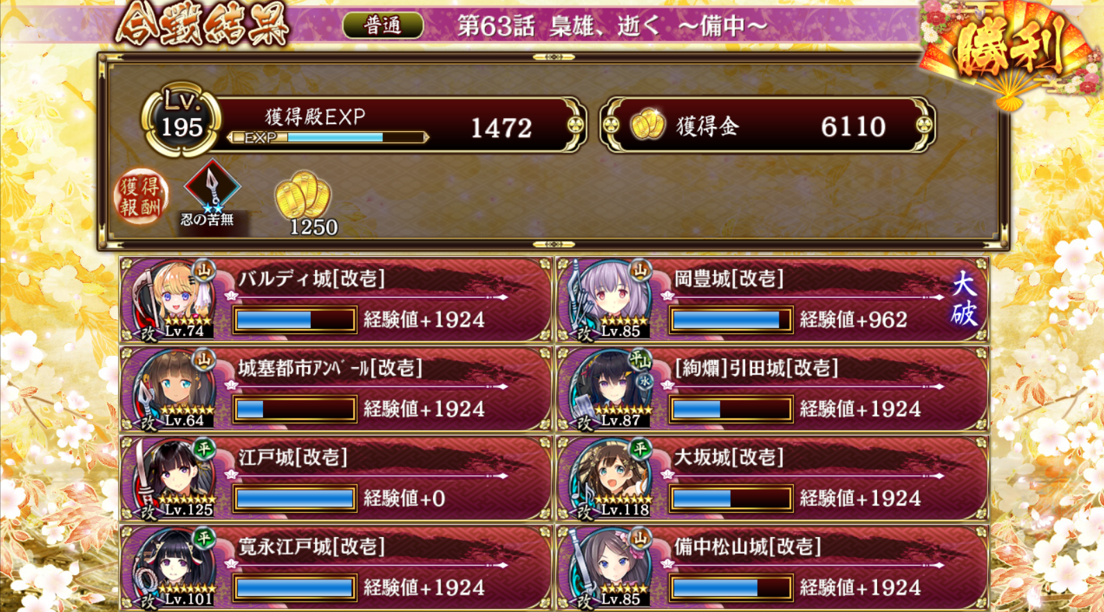1104x612 pixels.
Task: Select 備中松山城[改壱] character portrait
Action: [x=611, y=569]
